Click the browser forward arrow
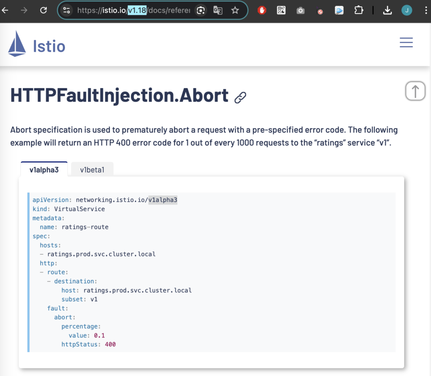Viewport: 431px width, 376px height. click(24, 11)
